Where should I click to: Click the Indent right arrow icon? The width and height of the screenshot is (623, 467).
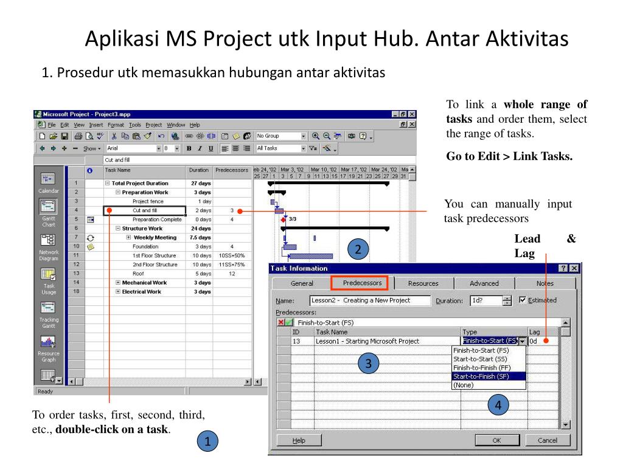click(54, 148)
